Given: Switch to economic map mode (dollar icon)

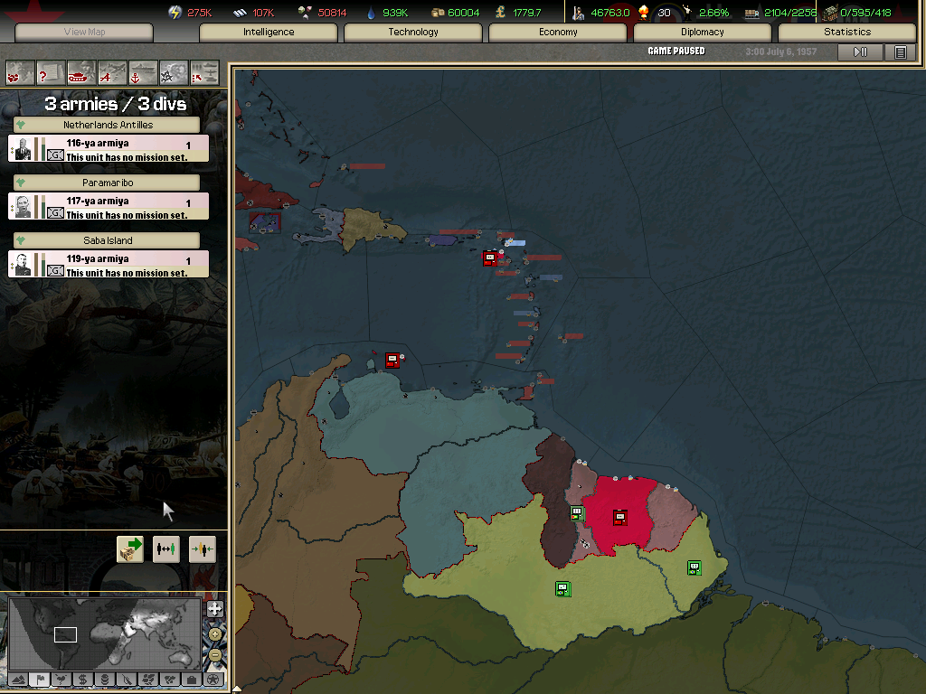Looking at the screenshot, I should tap(82, 679).
